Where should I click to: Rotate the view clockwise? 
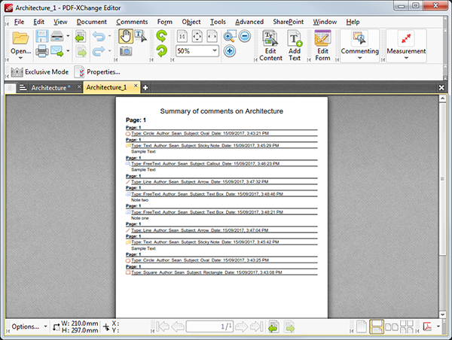(162, 51)
